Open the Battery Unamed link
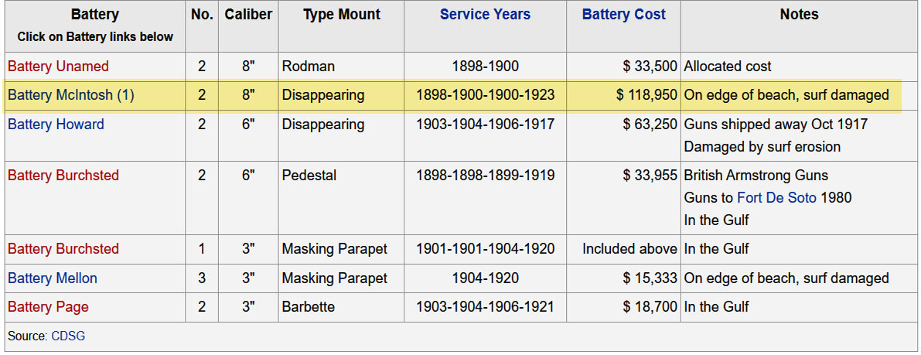Viewport: 921px width, 355px height. 58,67
